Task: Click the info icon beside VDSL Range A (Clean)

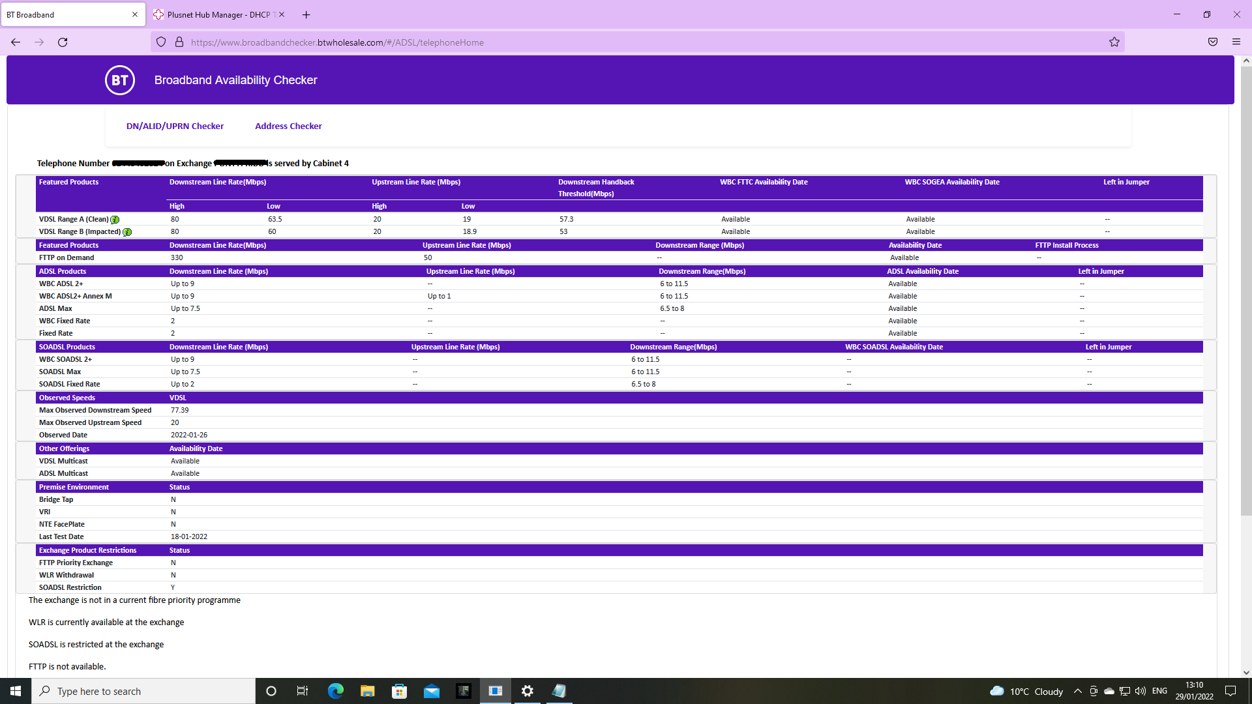Action: click(115, 220)
